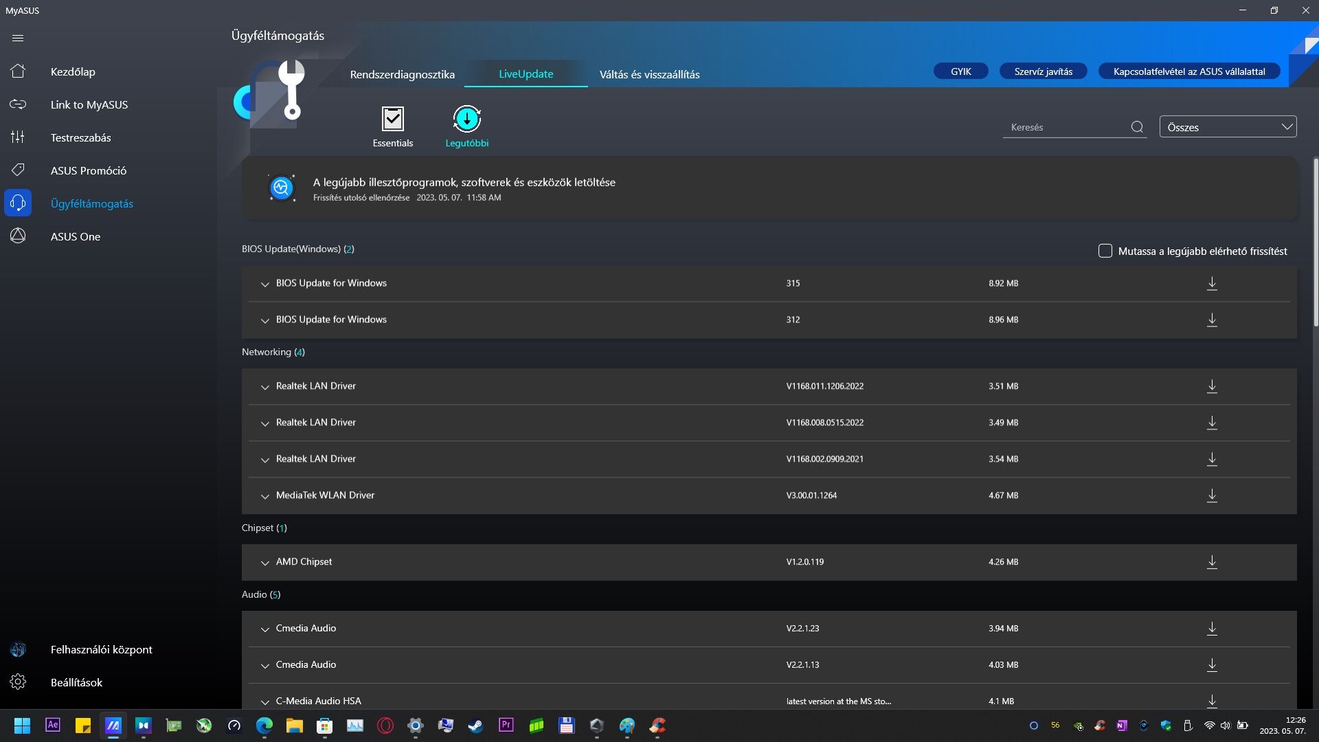Expand the C-Media Audio HSA row
The height and width of the screenshot is (742, 1319).
(264, 701)
